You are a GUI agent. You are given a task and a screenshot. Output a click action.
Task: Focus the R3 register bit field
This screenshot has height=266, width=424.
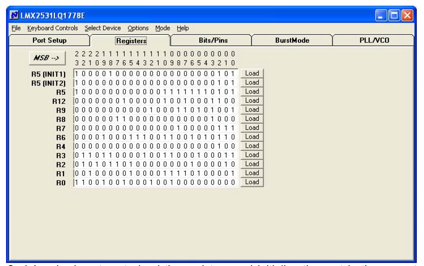click(155, 155)
